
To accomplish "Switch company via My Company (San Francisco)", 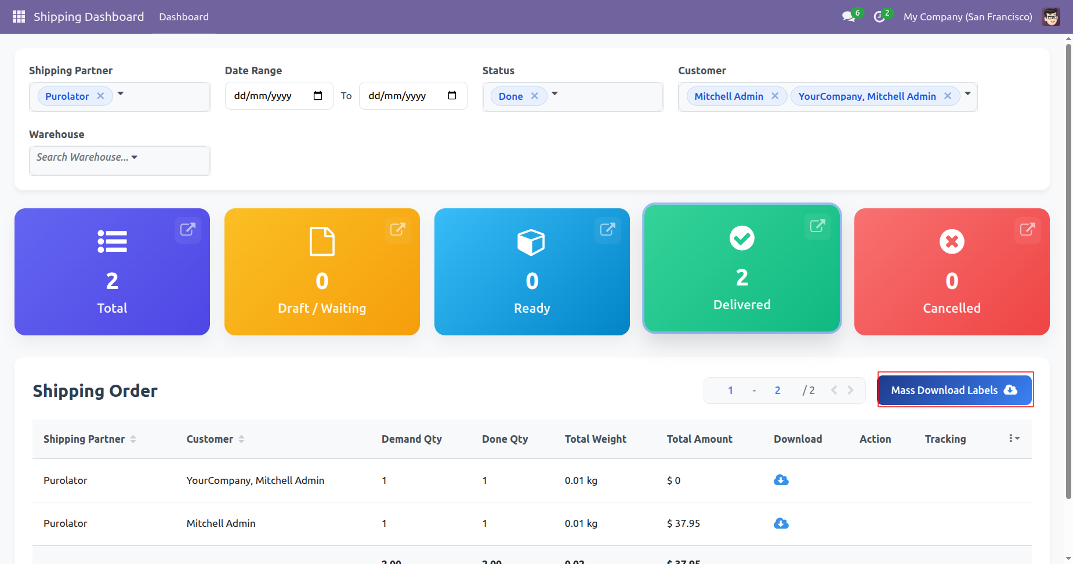I will click(967, 17).
